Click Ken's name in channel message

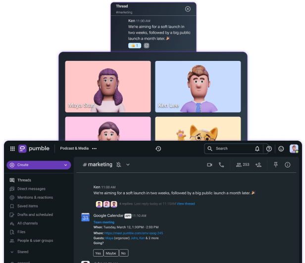click(97, 187)
